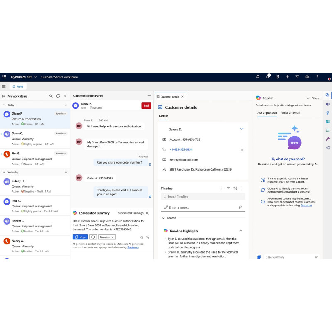Open the Translate dropdown
The height and width of the screenshot is (332, 332).
(107, 237)
